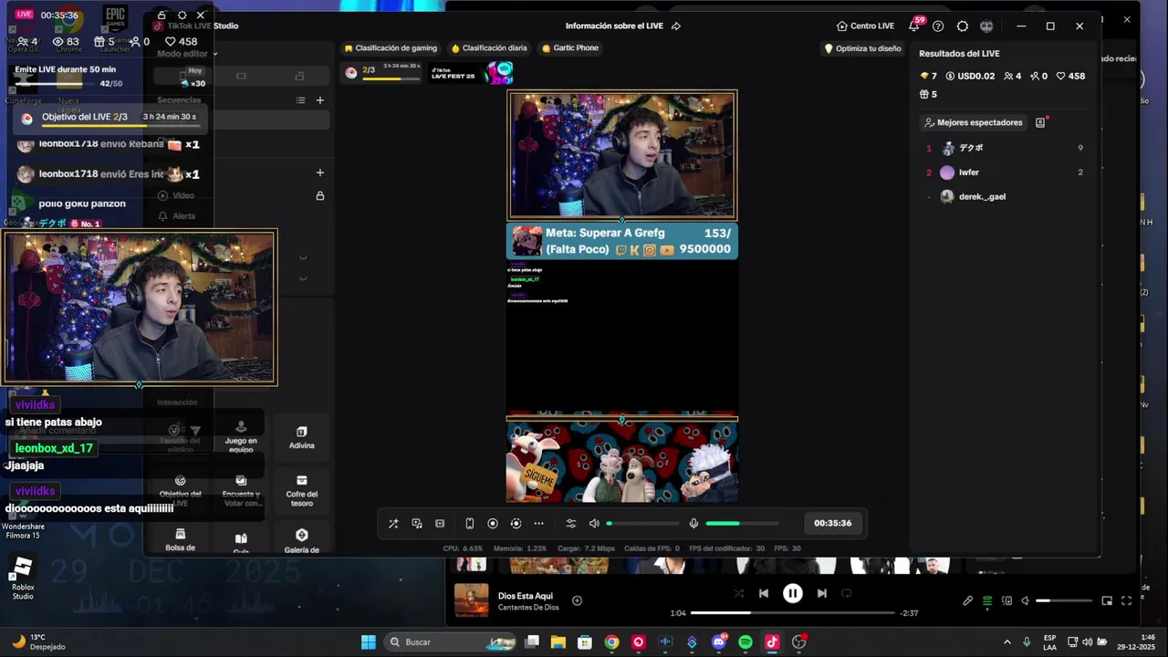Toggle repeat in Spotify player
Image resolution: width=1168 pixels, height=657 pixels.
click(846, 593)
